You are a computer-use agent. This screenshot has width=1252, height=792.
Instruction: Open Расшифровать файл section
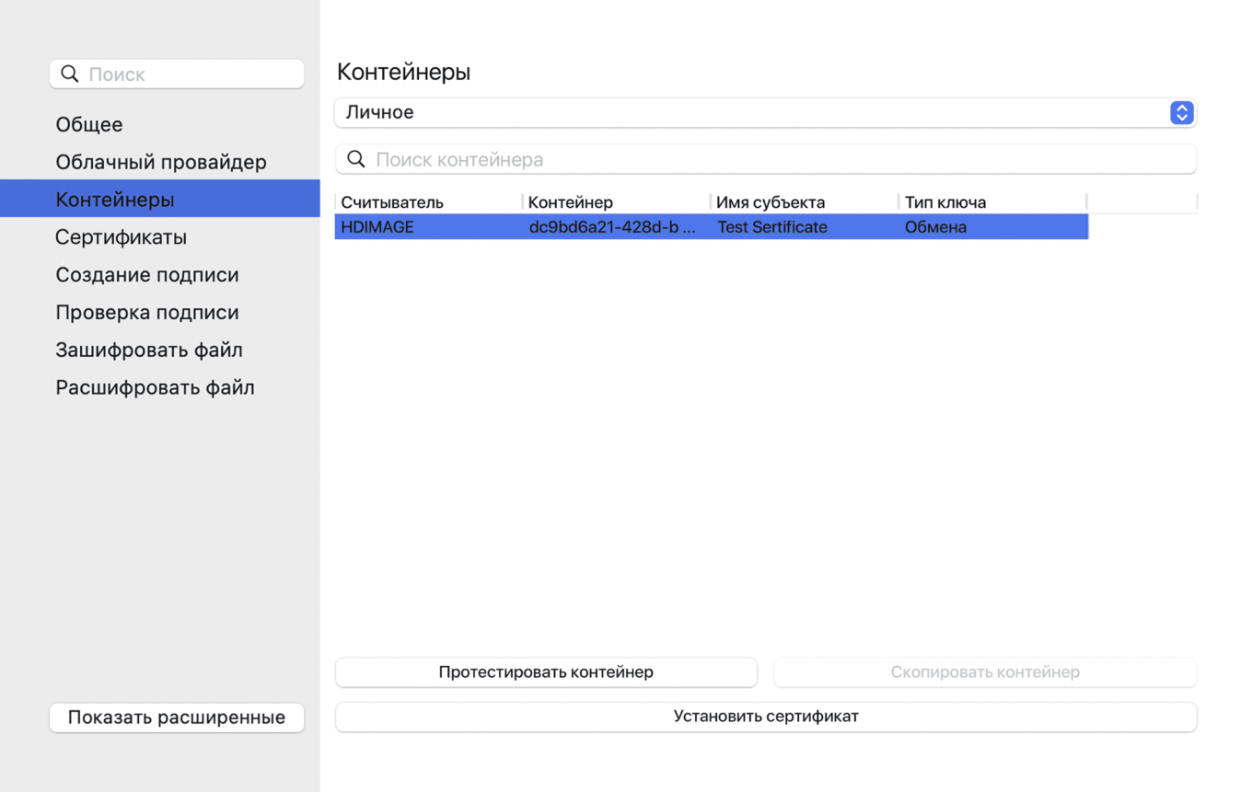155,388
